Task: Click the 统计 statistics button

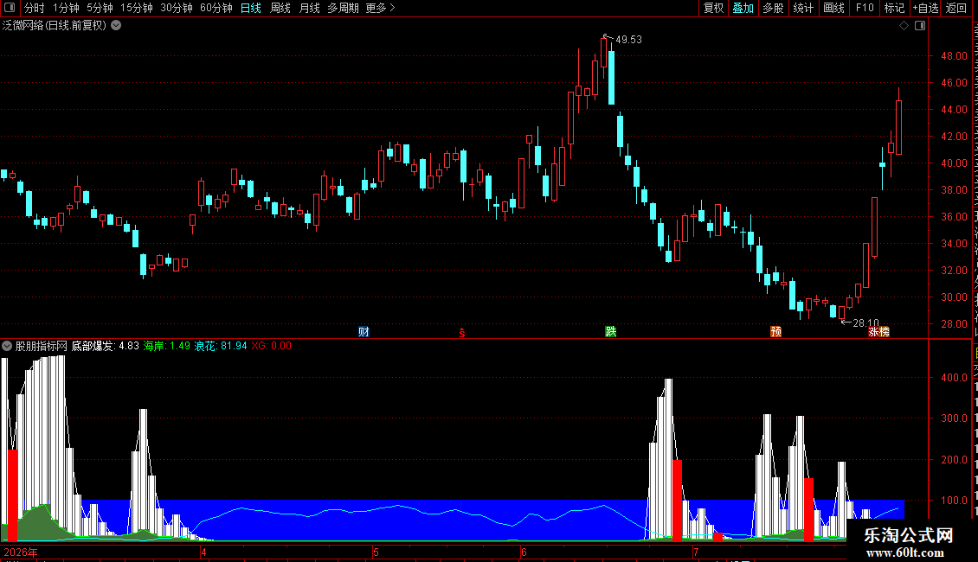Action: (x=802, y=8)
